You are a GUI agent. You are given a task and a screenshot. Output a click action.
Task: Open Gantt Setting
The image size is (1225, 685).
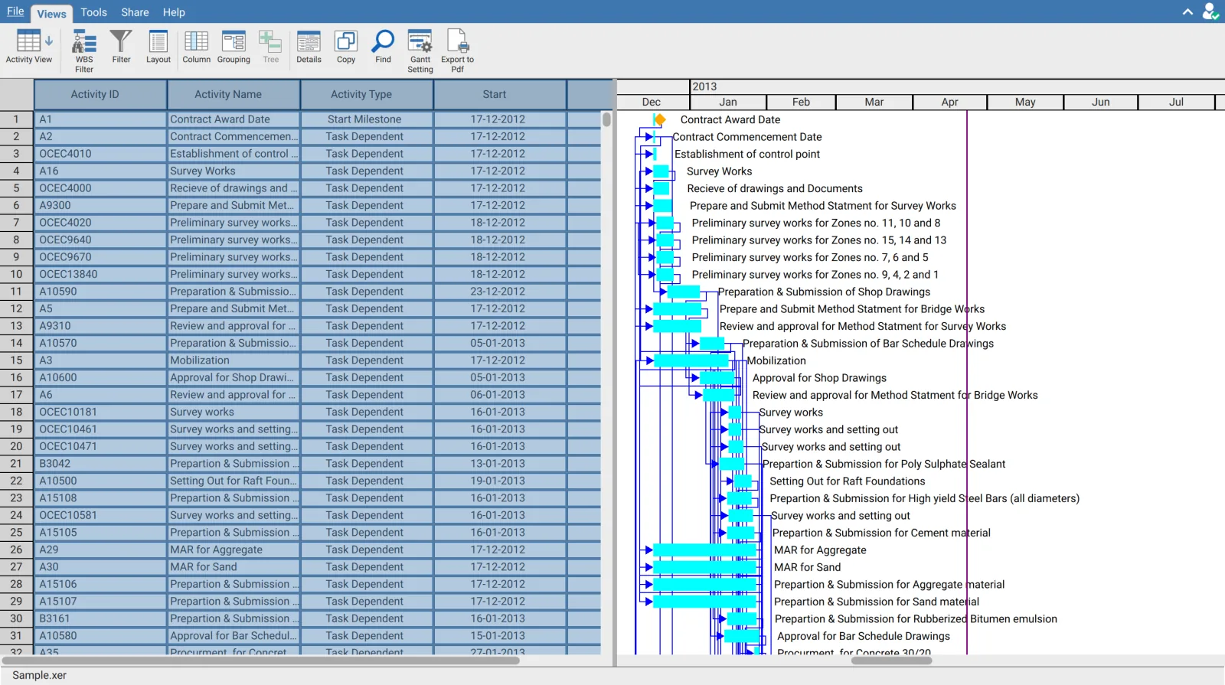click(x=420, y=51)
